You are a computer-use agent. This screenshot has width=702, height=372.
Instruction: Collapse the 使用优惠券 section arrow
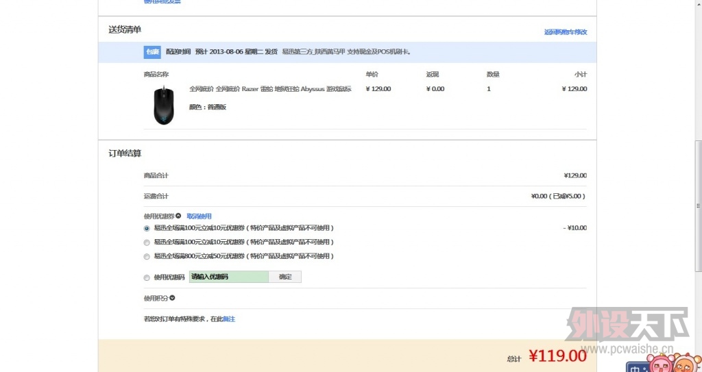point(178,216)
